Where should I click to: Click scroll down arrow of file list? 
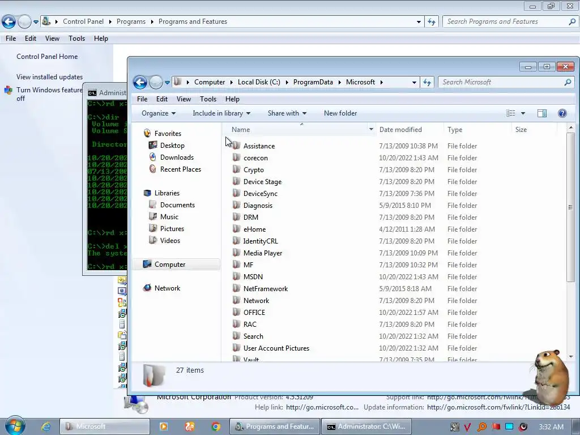571,357
